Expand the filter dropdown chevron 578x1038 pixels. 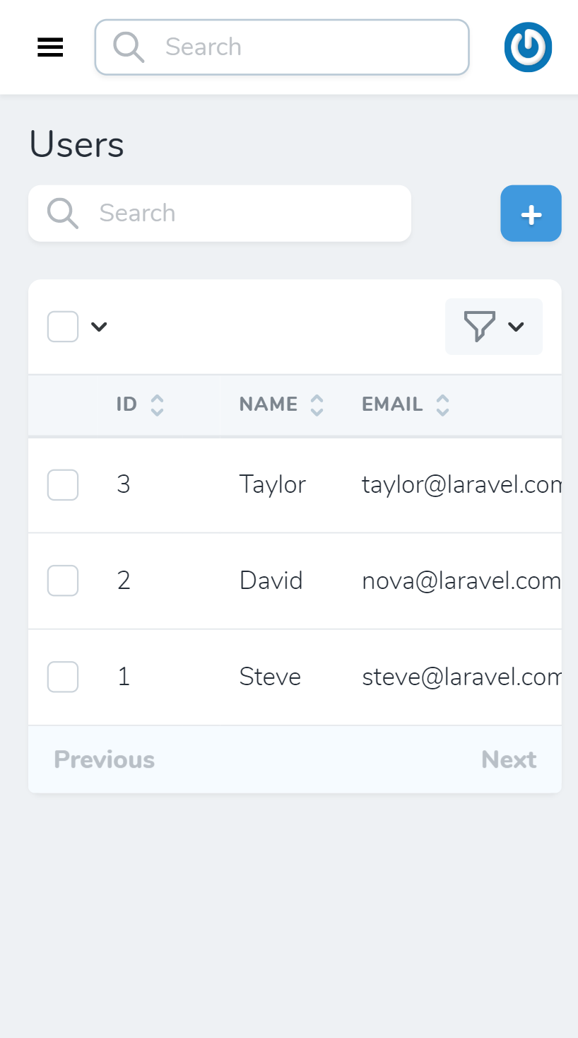point(516,327)
